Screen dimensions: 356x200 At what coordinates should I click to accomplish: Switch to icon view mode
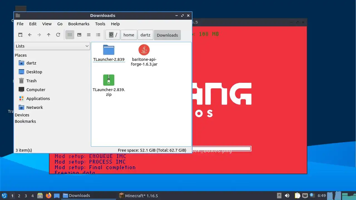[70, 35]
